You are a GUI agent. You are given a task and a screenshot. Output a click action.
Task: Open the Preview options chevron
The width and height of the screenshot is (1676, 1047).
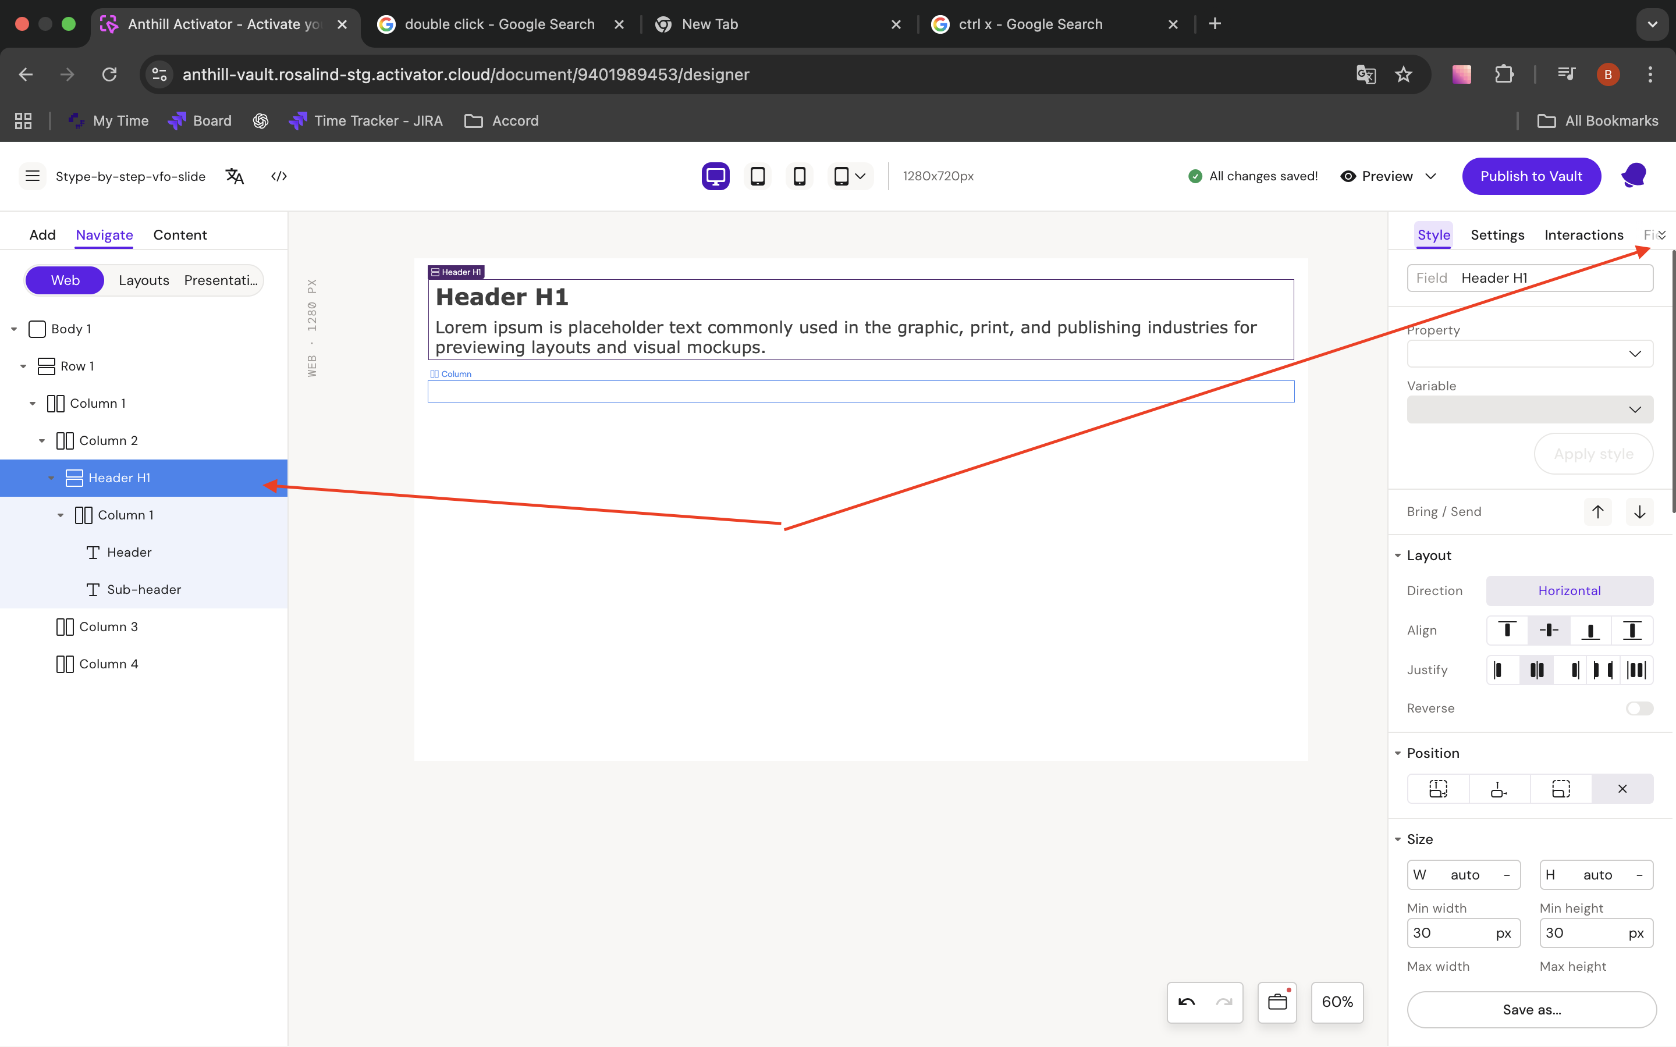(1431, 176)
